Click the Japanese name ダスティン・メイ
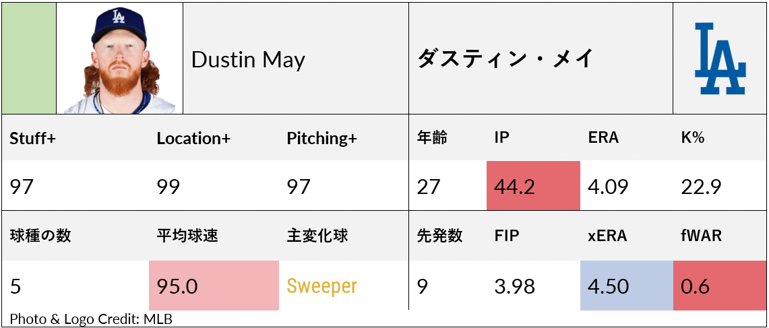The height and width of the screenshot is (328, 769). pyautogui.click(x=505, y=59)
